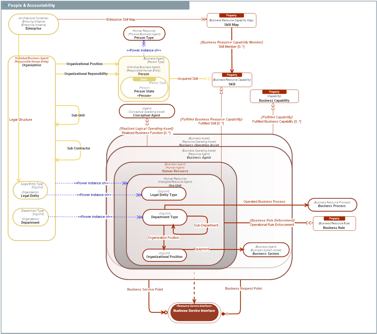Click the State badge on Person State

pos(144,79)
